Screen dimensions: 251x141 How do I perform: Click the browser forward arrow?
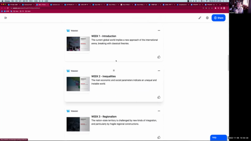pyautogui.click(x=5, y=8)
